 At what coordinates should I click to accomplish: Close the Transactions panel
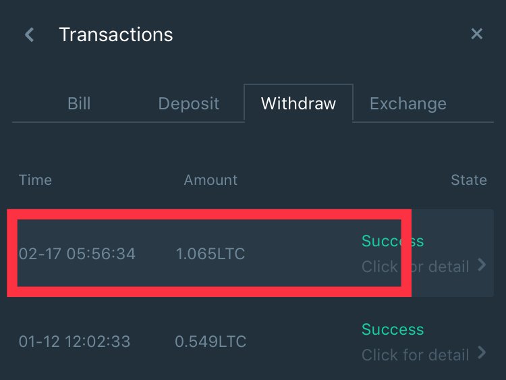pos(476,34)
